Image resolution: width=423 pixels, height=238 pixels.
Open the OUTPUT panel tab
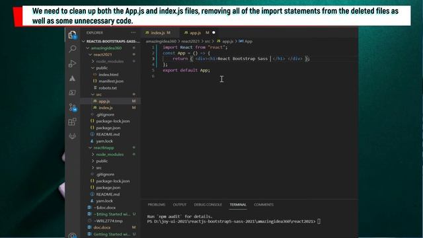tap(180, 204)
